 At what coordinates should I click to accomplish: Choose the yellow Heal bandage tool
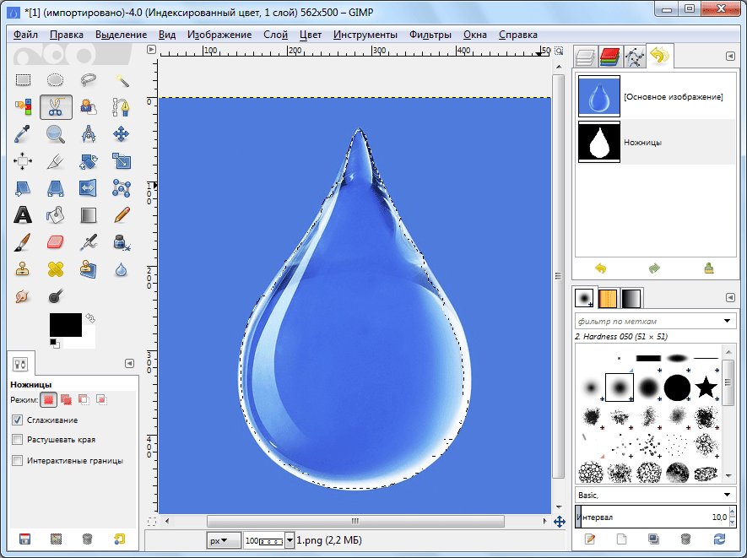pyautogui.click(x=56, y=269)
